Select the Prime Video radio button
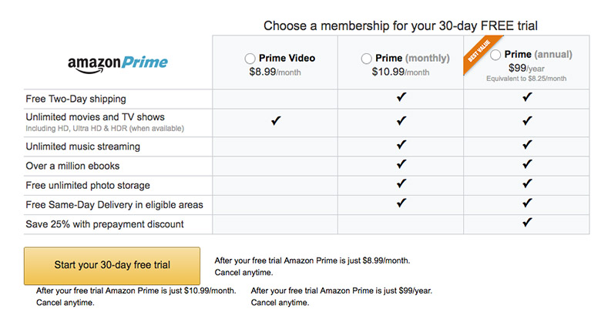This screenshot has width=601, height=326. [250, 59]
